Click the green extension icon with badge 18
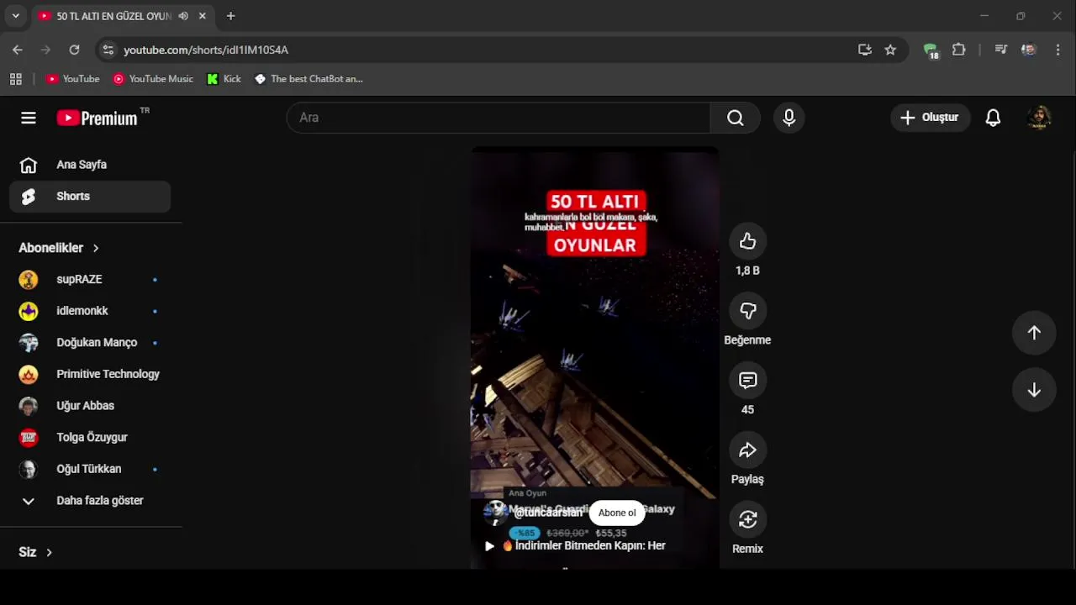This screenshot has height=605, width=1076. 931,50
